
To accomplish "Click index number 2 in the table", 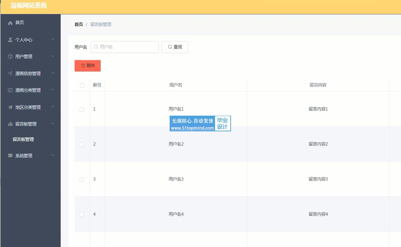I will point(94,144).
